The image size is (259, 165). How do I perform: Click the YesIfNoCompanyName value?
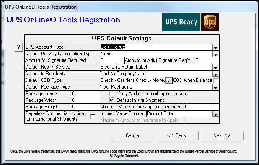[x=123, y=74]
